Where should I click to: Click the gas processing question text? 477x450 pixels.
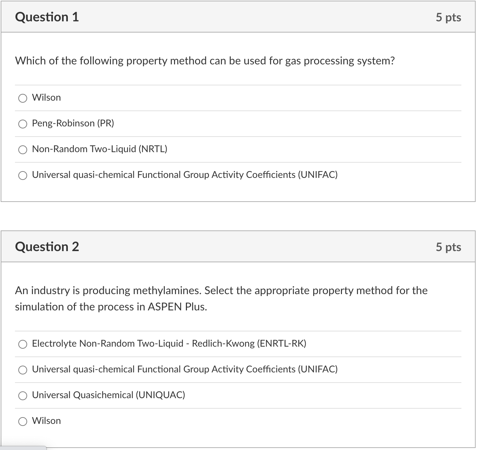point(205,61)
